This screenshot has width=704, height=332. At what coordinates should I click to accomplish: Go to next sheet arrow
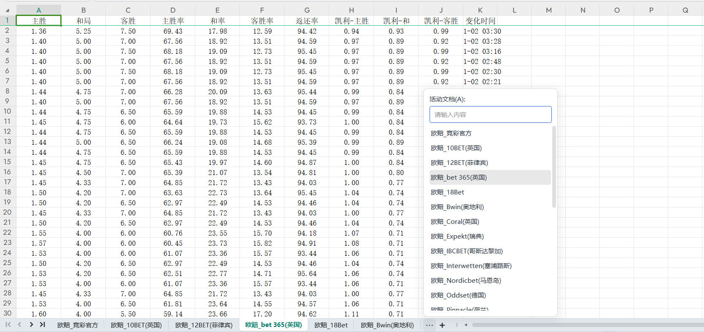click(31, 324)
